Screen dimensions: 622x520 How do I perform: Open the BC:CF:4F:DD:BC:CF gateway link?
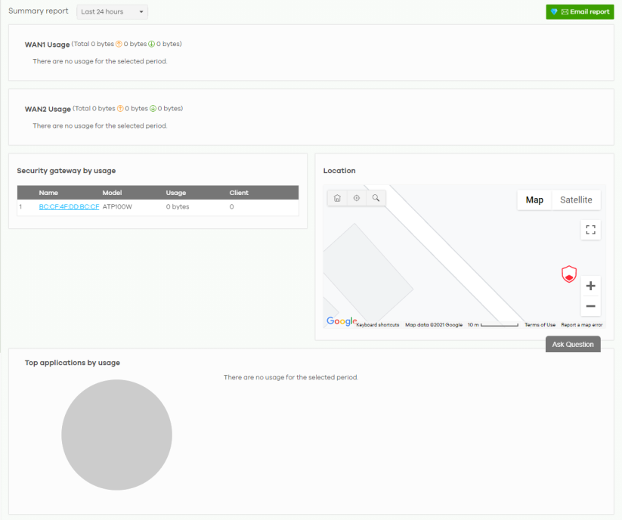pyautogui.click(x=69, y=206)
